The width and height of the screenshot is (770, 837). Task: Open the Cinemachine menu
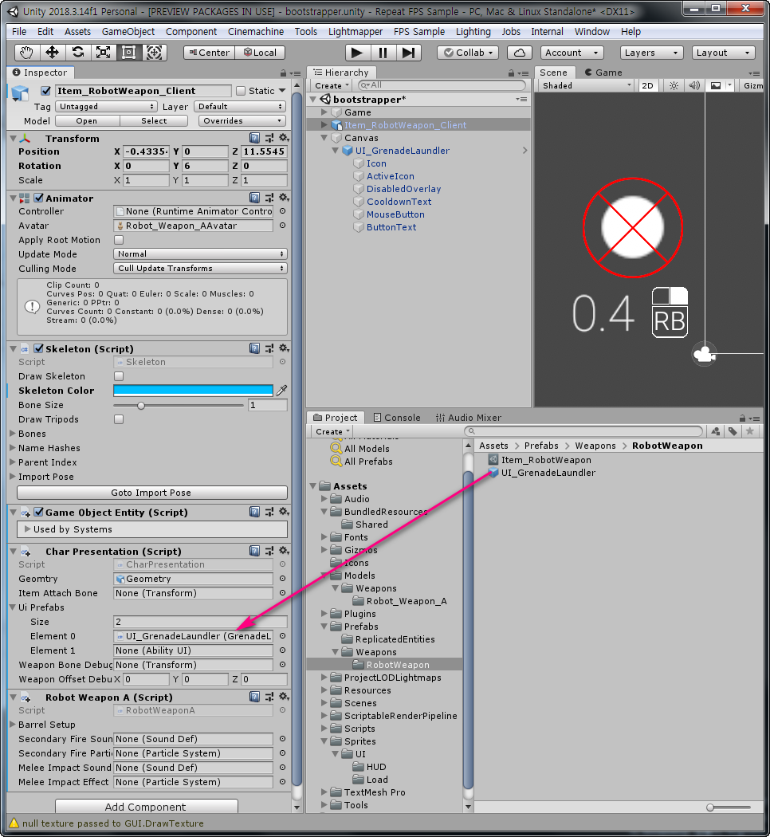pos(256,32)
